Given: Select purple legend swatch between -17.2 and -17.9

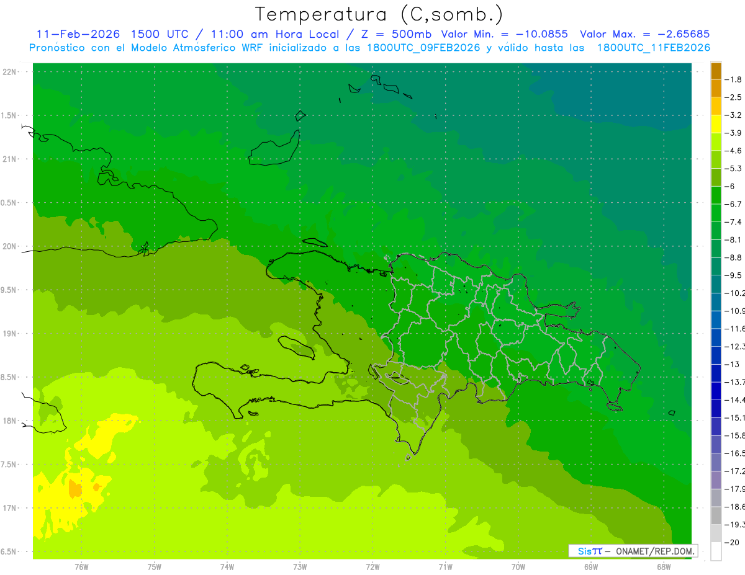Looking at the screenshot, I should point(716,479).
